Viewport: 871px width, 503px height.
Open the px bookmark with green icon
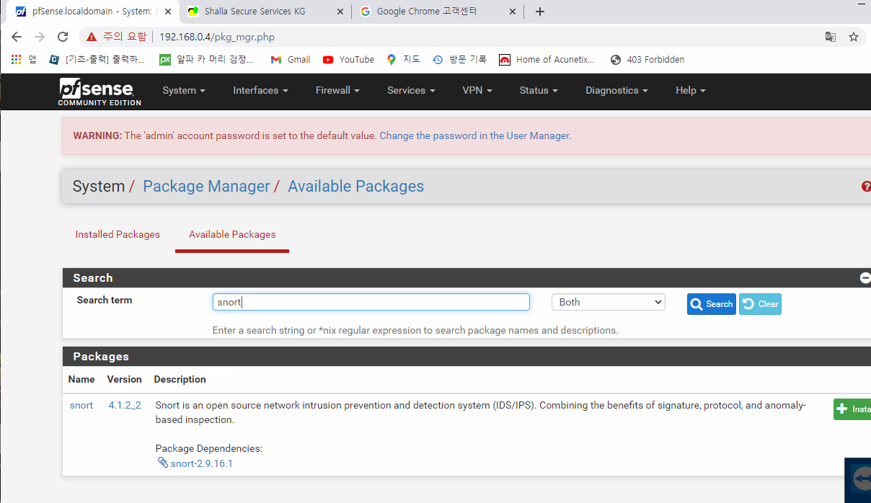pyautogui.click(x=206, y=60)
